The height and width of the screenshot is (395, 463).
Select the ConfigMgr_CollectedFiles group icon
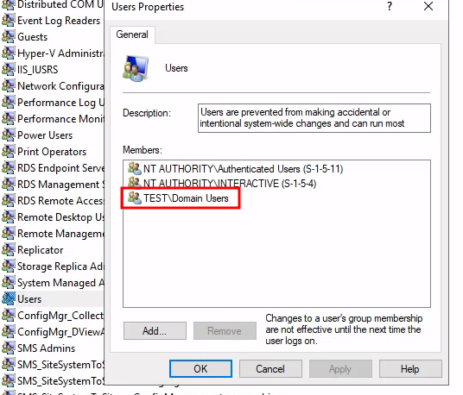(8, 315)
